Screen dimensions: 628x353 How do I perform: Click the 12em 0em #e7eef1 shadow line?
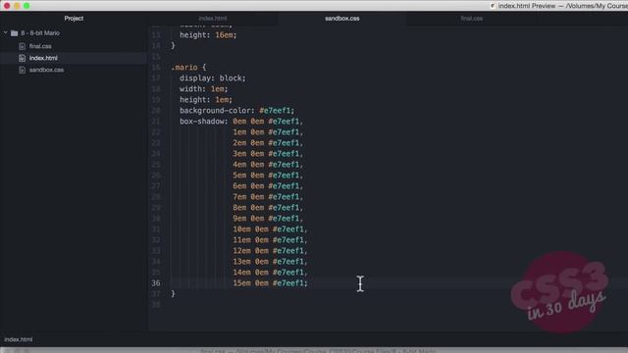(271, 251)
